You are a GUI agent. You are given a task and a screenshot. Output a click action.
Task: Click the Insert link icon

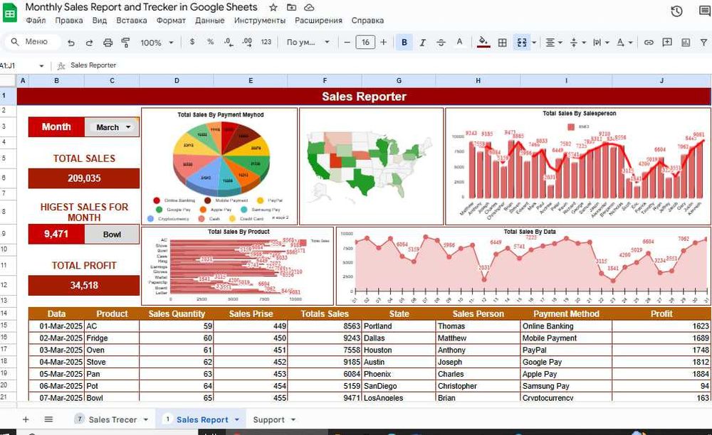(649, 42)
